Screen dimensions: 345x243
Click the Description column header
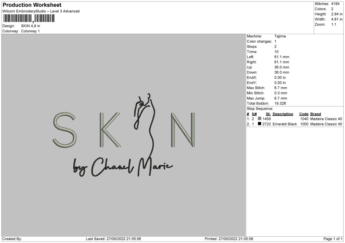283,114
